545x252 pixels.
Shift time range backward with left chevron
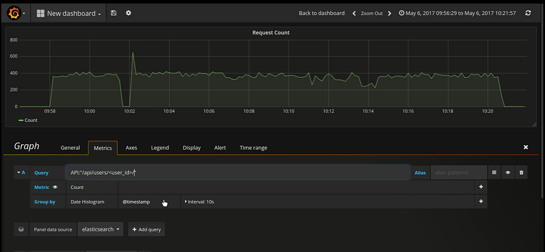pyautogui.click(x=354, y=13)
